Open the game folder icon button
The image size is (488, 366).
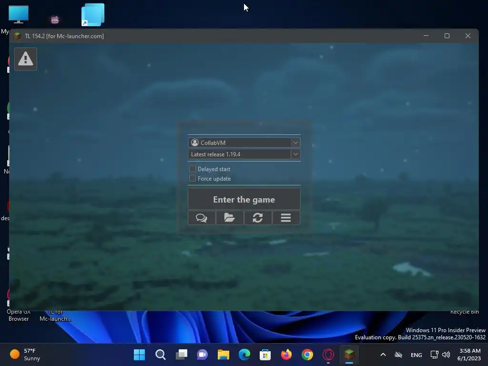pyautogui.click(x=230, y=218)
